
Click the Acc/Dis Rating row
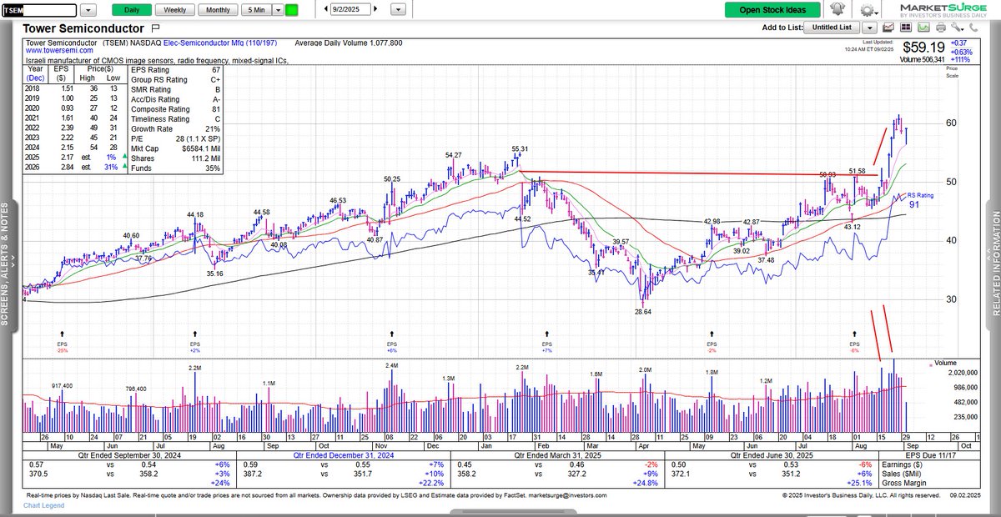click(x=176, y=98)
